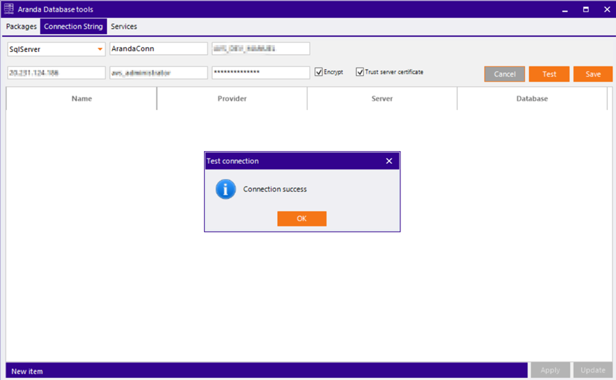Image resolution: width=616 pixels, height=380 pixels.
Task: Click the orange Test button
Action: tap(549, 74)
